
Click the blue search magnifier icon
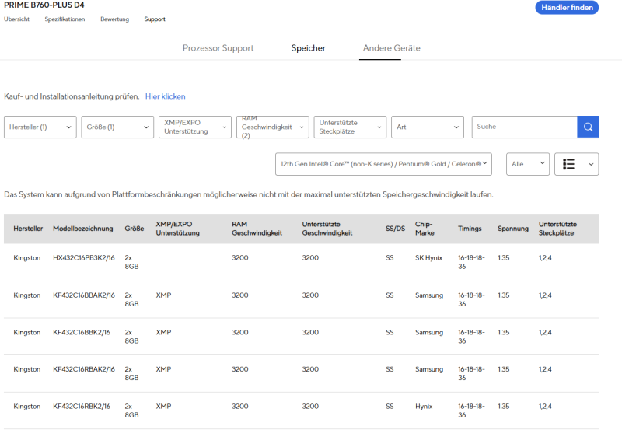click(588, 127)
